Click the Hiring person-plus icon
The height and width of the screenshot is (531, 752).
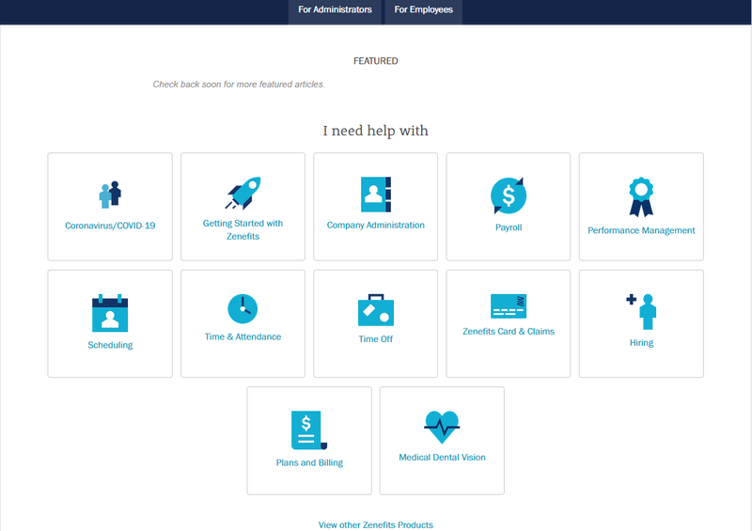[x=641, y=312]
